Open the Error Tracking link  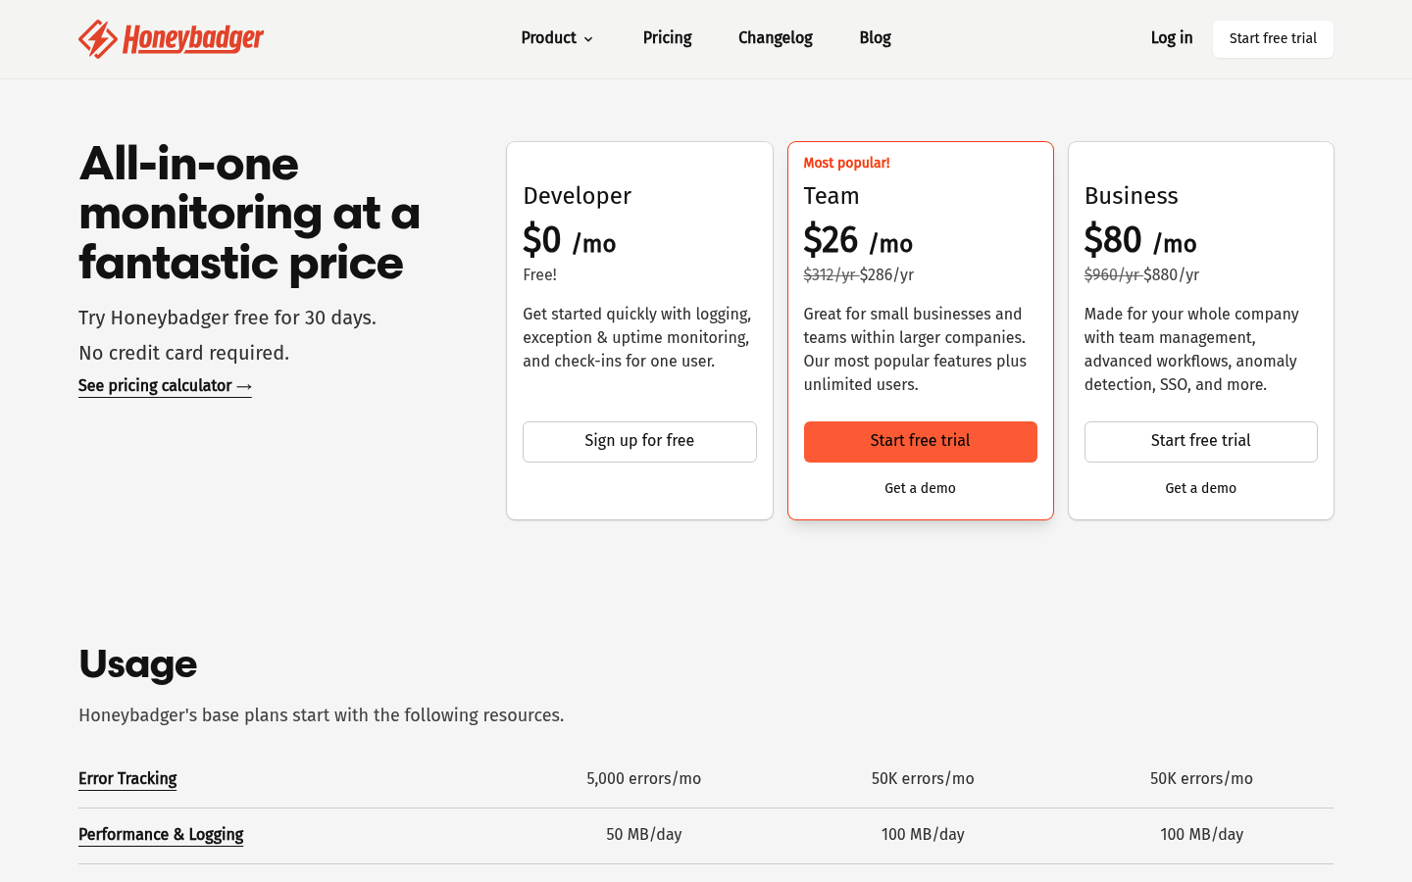coord(127,779)
